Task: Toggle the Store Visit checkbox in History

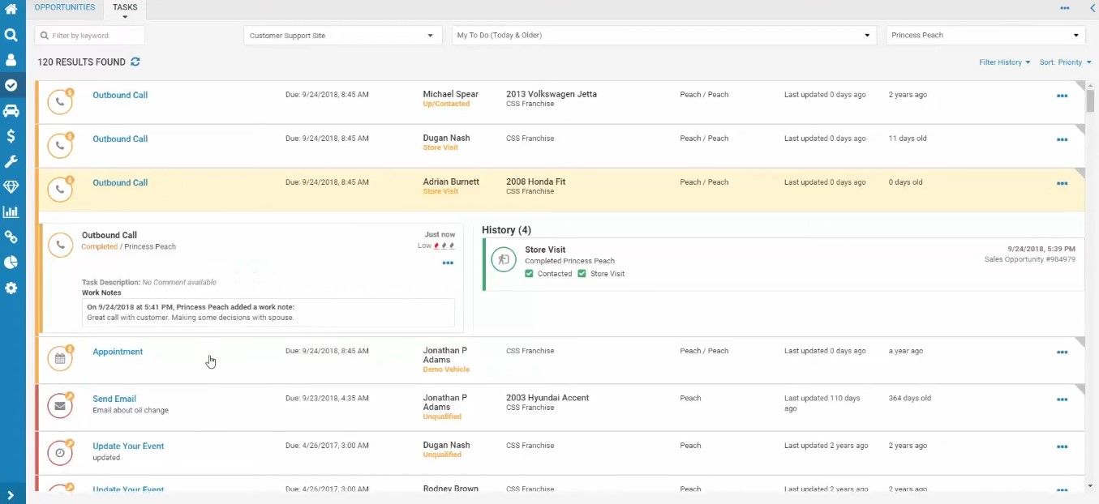Action: pyautogui.click(x=582, y=274)
